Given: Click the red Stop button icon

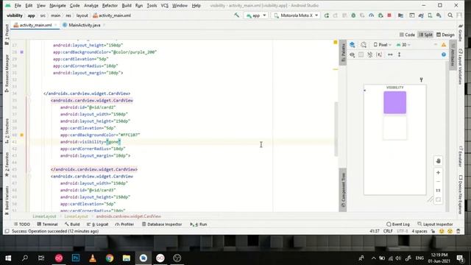Looking at the screenshot, I should (x=389, y=15).
